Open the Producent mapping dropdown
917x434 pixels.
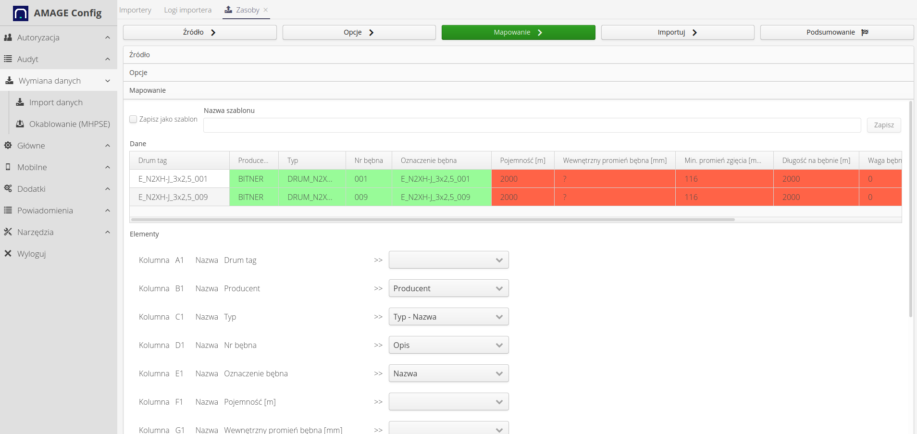pyautogui.click(x=448, y=288)
